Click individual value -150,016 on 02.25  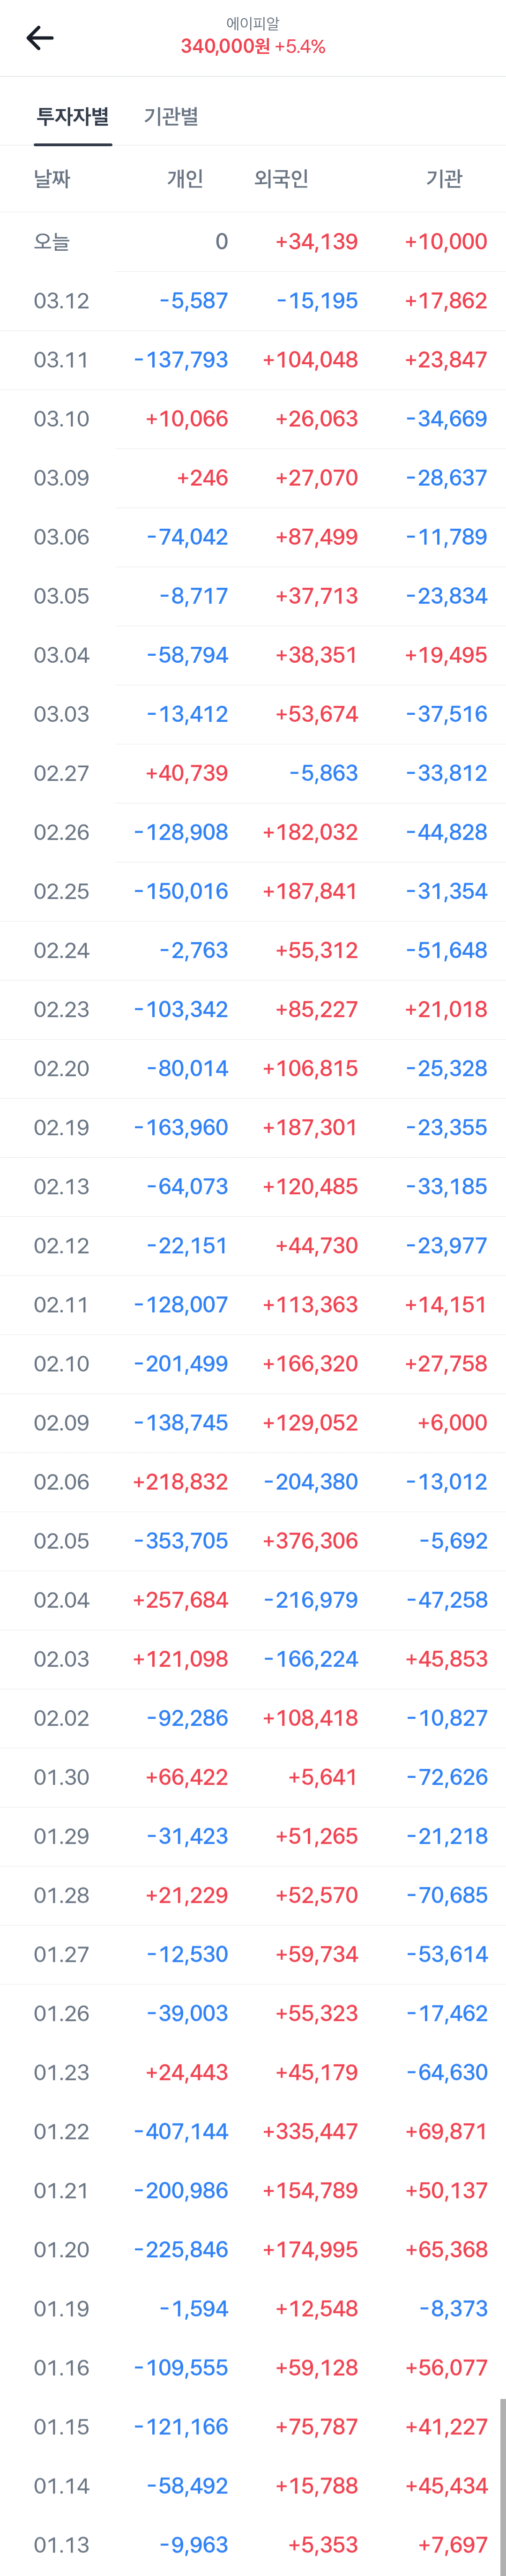[x=181, y=891]
